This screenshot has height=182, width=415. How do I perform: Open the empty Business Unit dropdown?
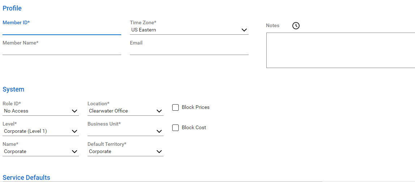125,131
